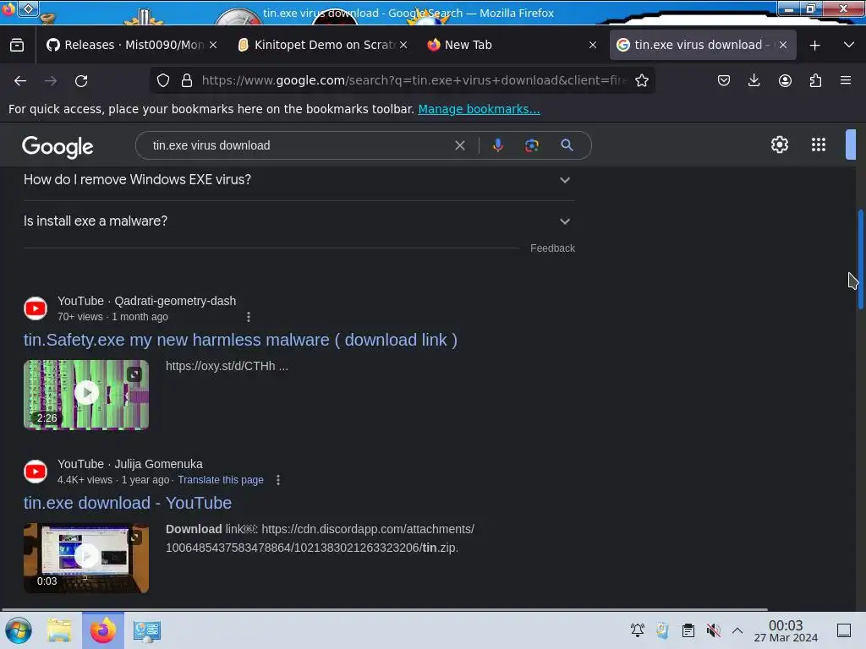The image size is (866, 649).
Task: Click the Firefox taskbar icon
Action: click(103, 630)
